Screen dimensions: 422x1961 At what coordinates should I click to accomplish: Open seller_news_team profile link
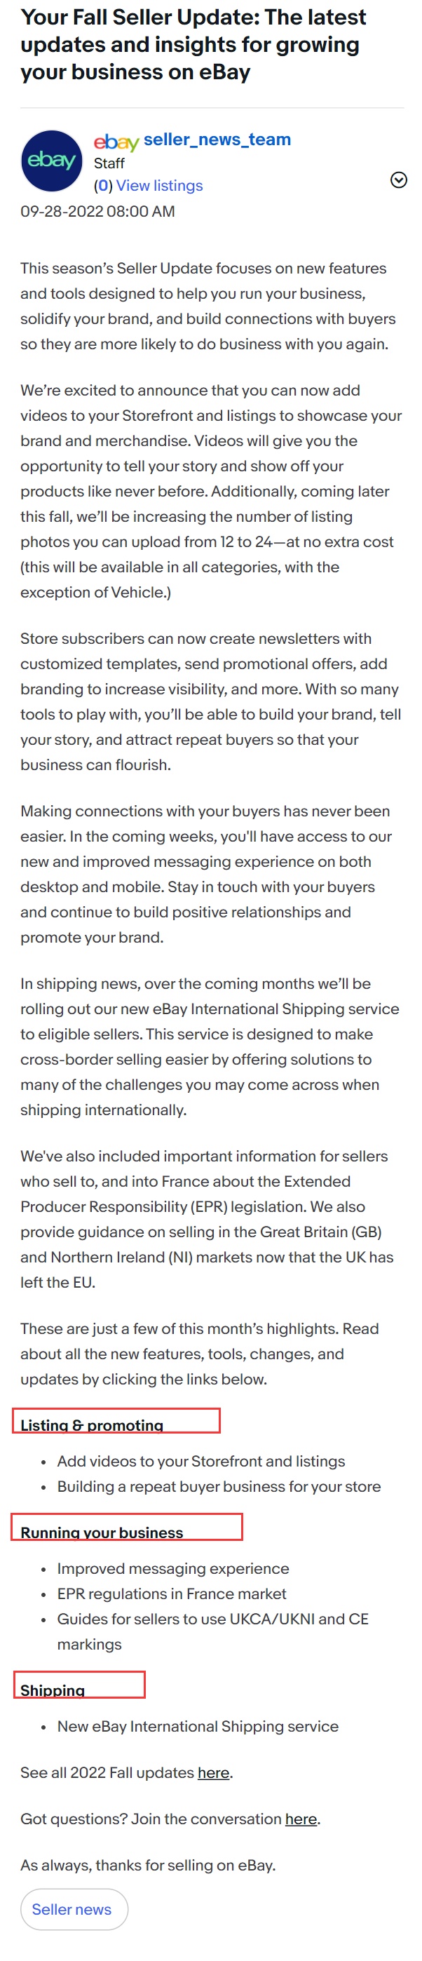(x=217, y=140)
